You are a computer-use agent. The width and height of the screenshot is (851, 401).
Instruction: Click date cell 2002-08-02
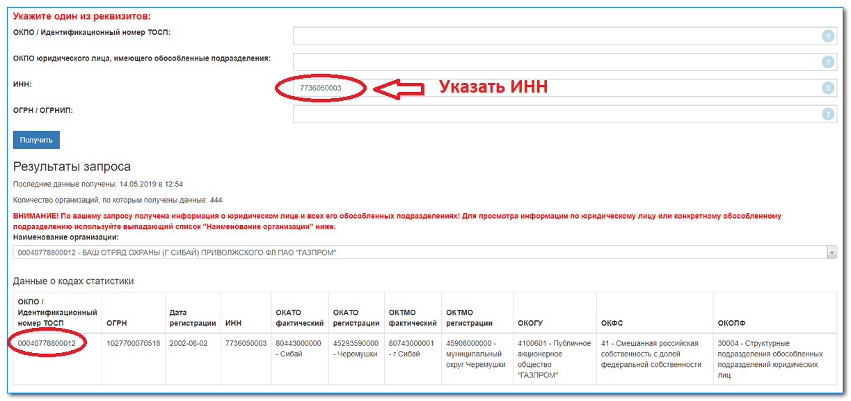tap(190, 343)
